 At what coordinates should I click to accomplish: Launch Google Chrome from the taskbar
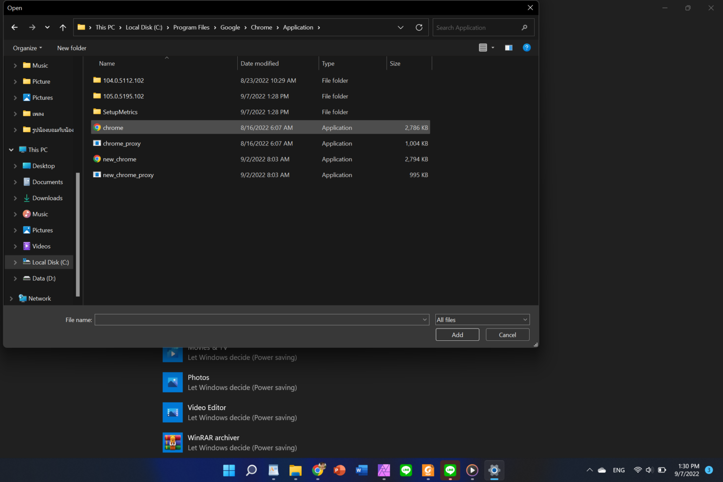coord(318,470)
